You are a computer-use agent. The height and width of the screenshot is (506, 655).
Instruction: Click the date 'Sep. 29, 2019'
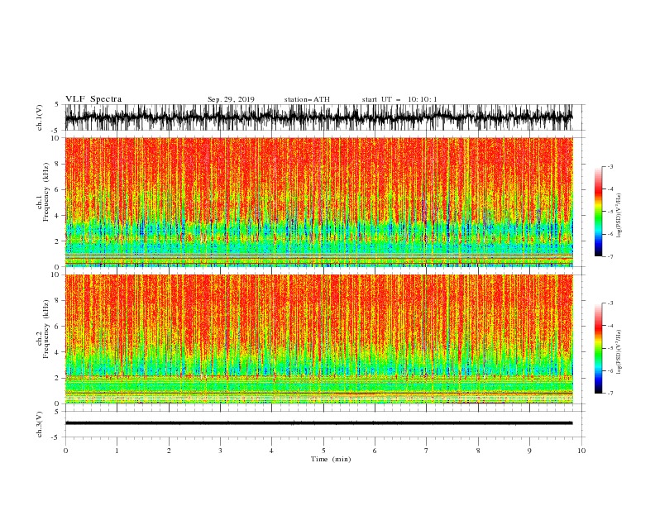[x=231, y=99]
